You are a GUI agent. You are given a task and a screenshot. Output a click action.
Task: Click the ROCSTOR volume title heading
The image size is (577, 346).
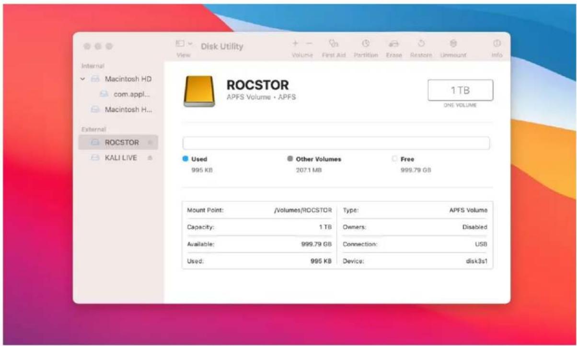click(x=257, y=85)
